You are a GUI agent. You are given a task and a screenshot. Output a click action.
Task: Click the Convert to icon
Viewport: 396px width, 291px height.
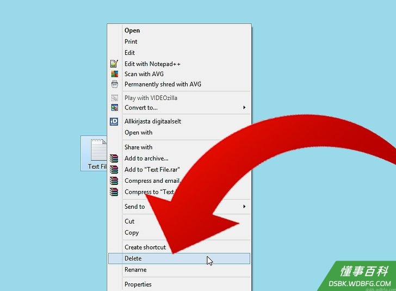[x=114, y=108]
